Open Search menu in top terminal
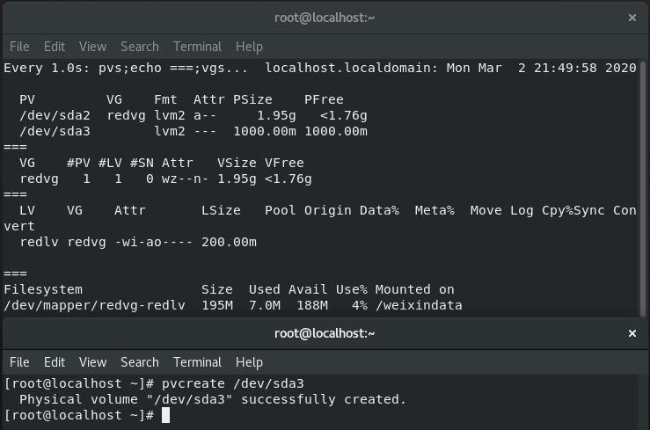650x430 pixels. [140, 47]
